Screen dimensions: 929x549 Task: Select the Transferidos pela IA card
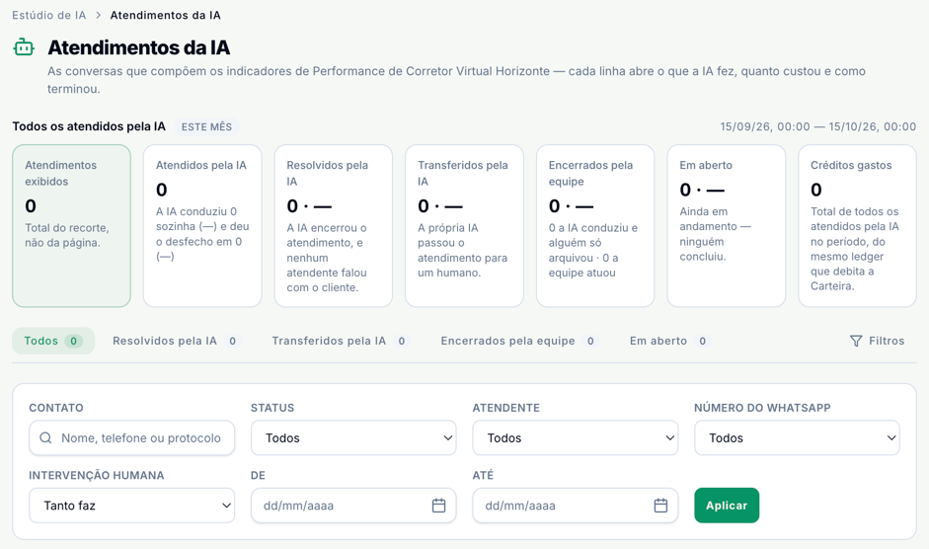tap(464, 226)
